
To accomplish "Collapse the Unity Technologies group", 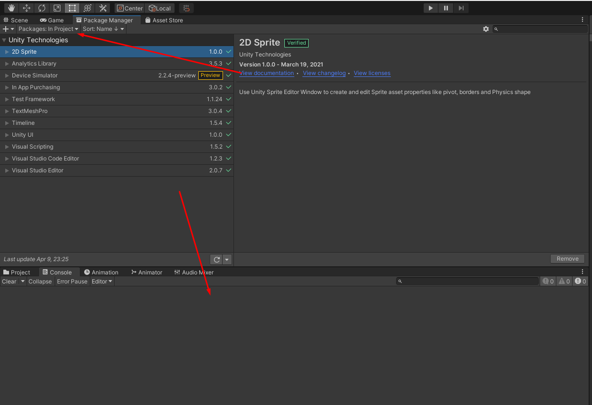I will coord(4,40).
